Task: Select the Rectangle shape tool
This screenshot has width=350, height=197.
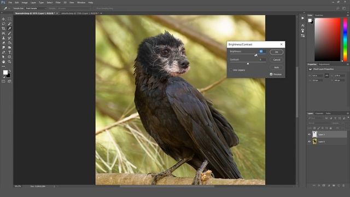Action: (9, 57)
